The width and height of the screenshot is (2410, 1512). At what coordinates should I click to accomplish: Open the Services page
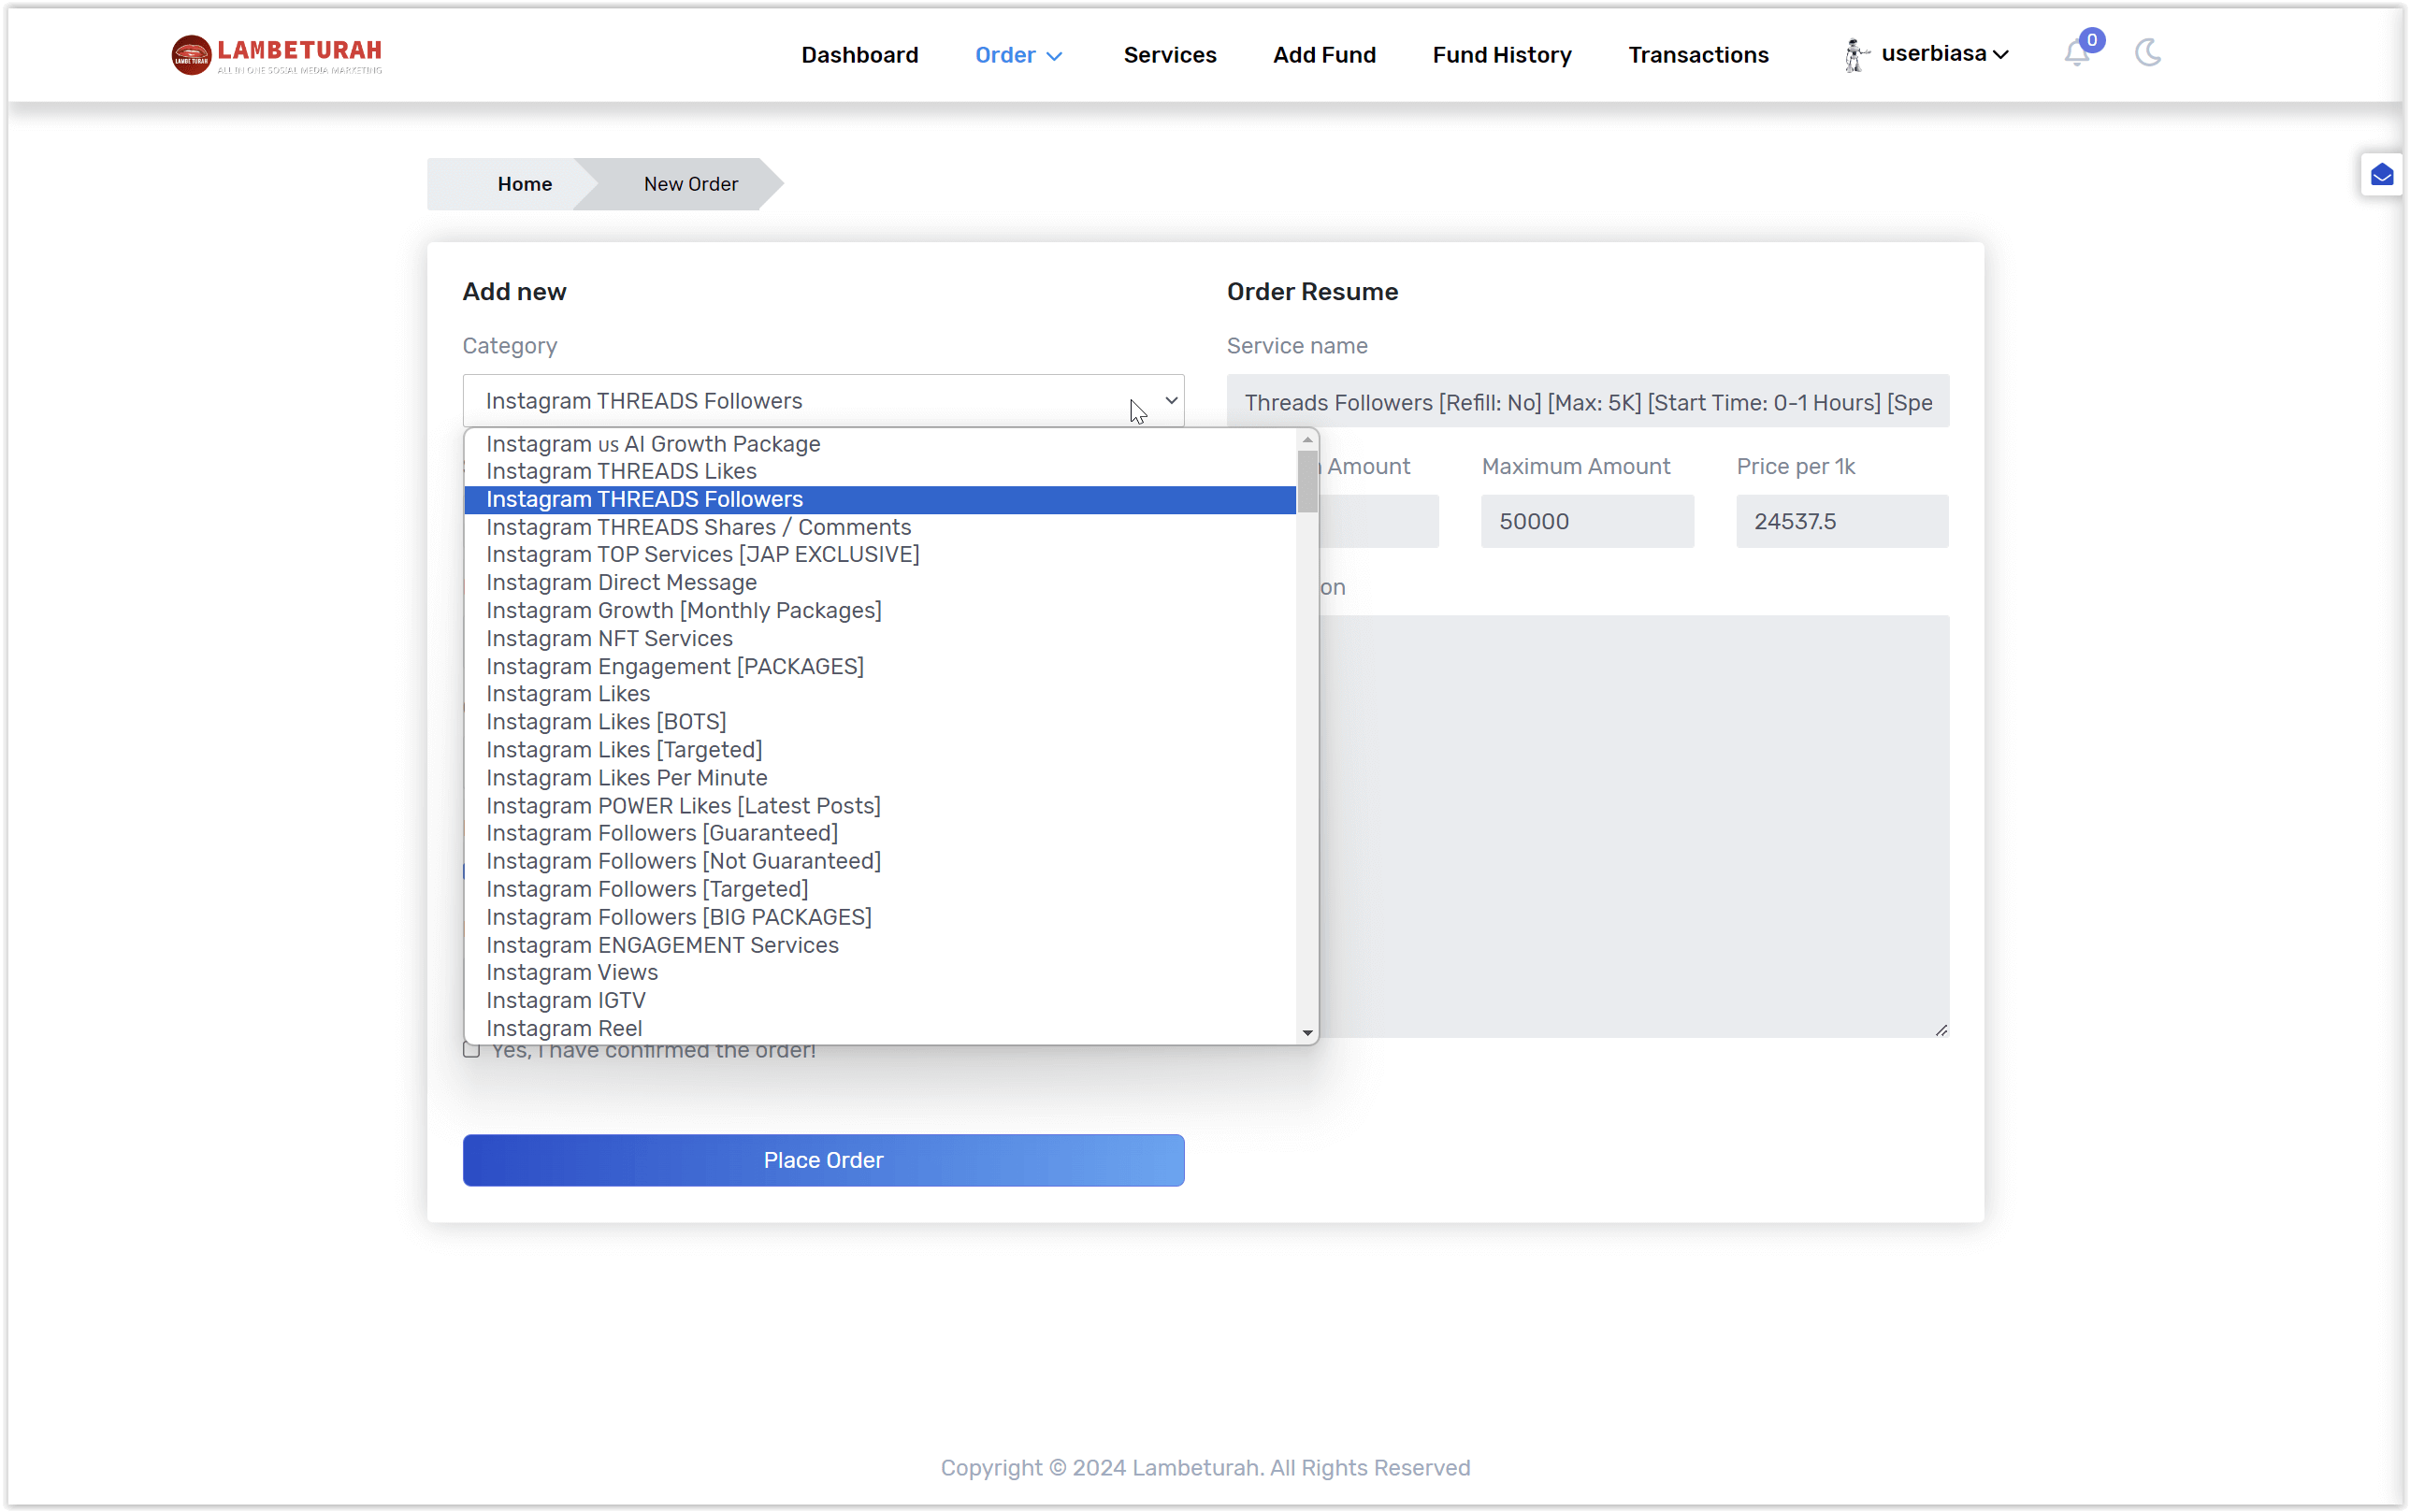point(1169,55)
